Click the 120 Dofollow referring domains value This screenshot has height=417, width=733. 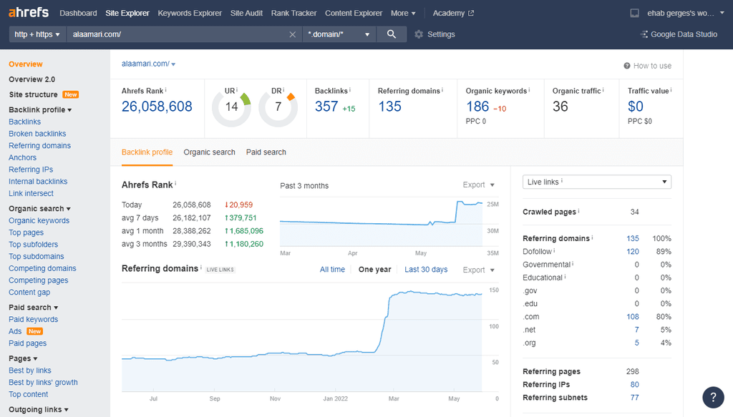pyautogui.click(x=633, y=252)
